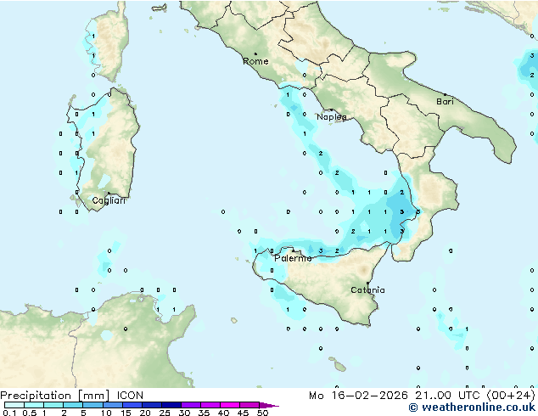Click the legend value label '50'
Screen dimensions: 538x416
tap(262, 413)
